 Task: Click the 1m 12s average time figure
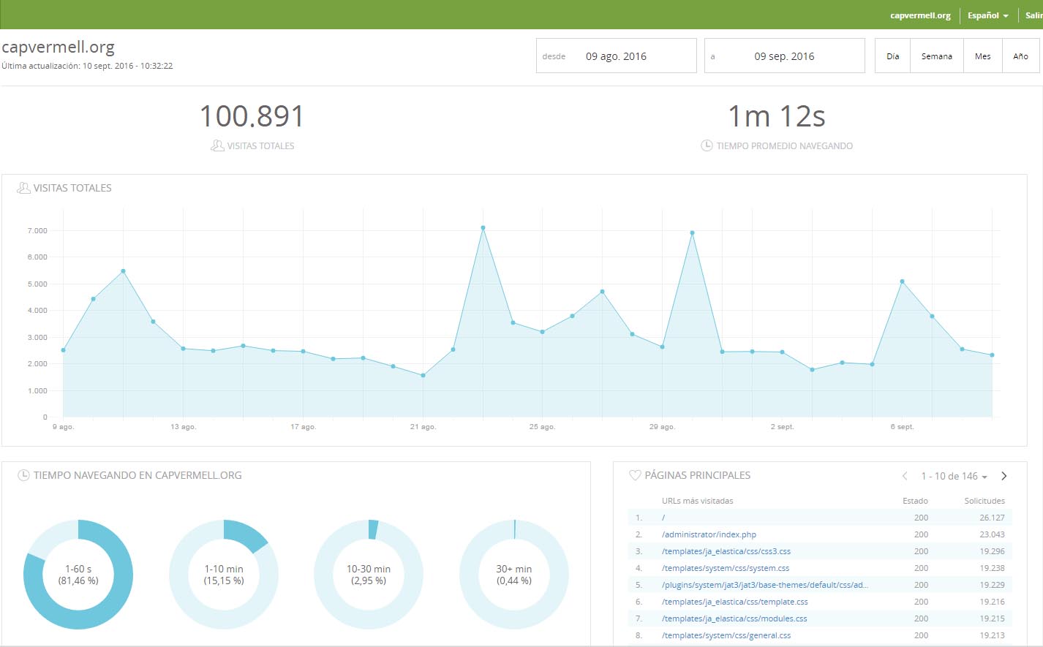point(777,116)
